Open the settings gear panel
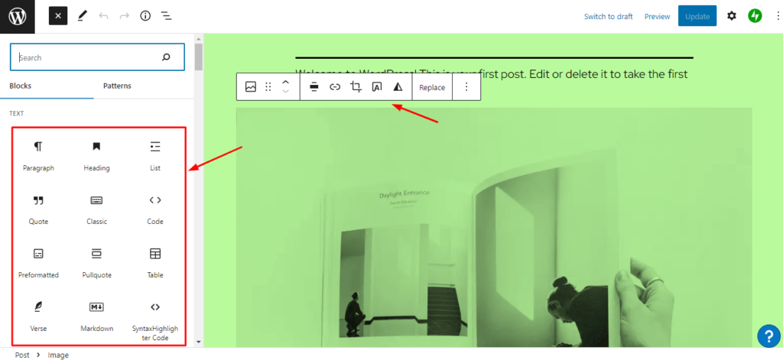Viewport: 783px width, 360px height. point(732,16)
